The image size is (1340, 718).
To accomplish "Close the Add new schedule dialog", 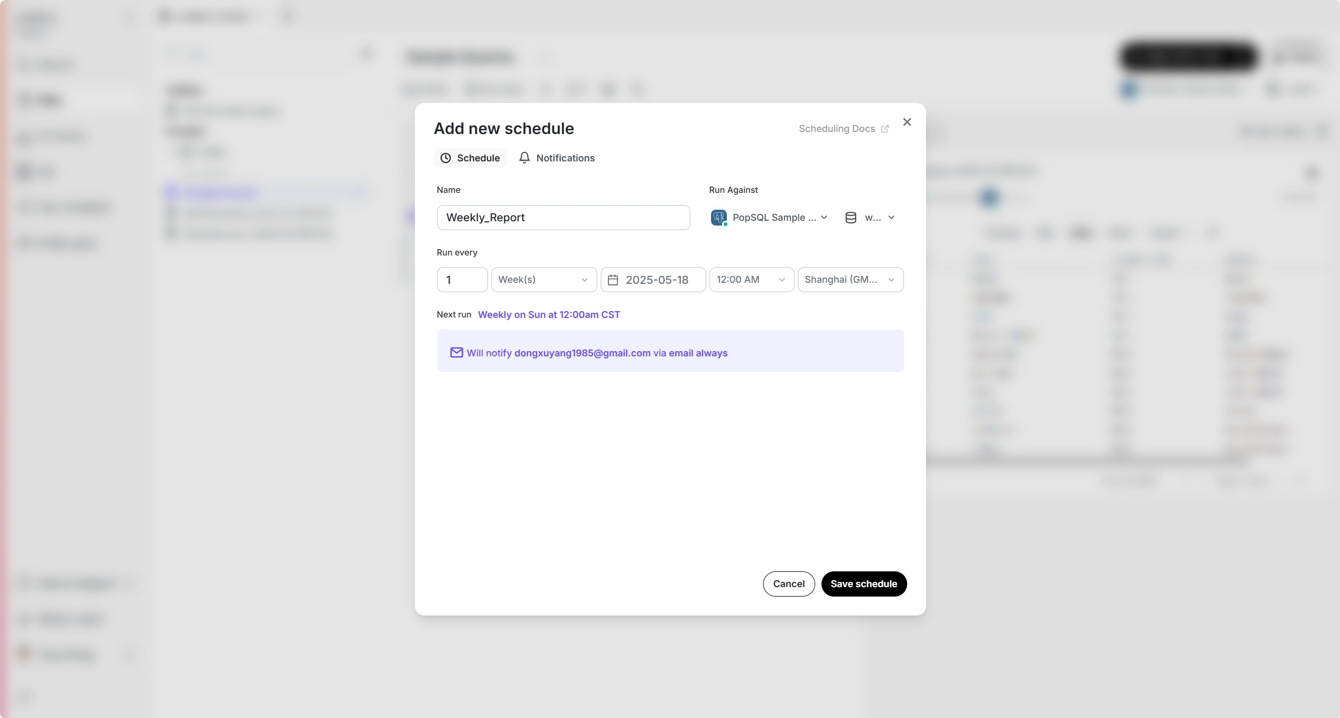I will coord(907,122).
